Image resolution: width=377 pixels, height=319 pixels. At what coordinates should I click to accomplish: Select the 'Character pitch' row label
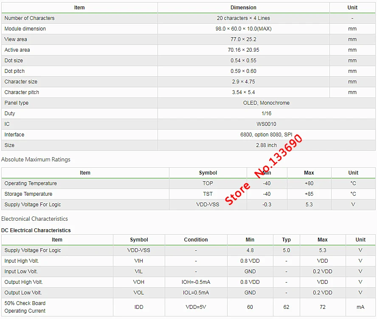click(x=22, y=92)
